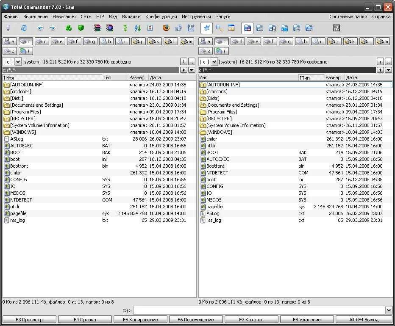Click F7 Каталог button
This screenshot has height=326, width=395.
coord(251,320)
